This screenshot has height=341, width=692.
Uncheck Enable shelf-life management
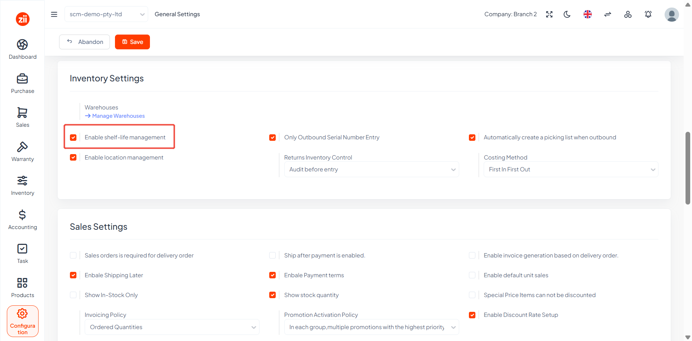point(73,138)
